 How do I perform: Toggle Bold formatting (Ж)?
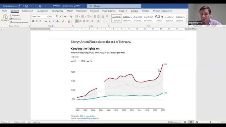[33, 21]
